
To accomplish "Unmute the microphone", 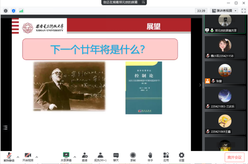I will pyautogui.click(x=9, y=157).
